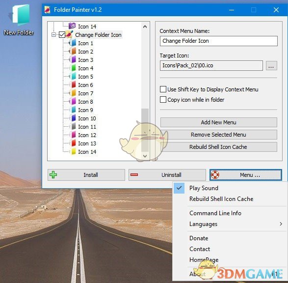Select the Icon 5 label text
Image resolution: width=288 pixels, height=283 pixels.
(x=85, y=77)
